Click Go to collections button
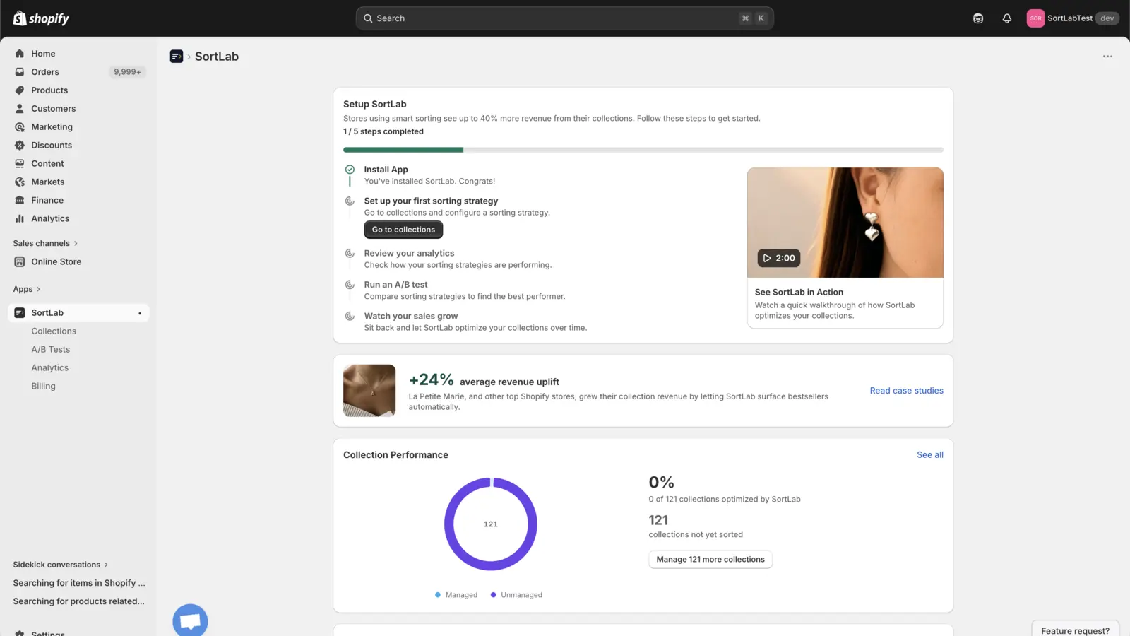Viewport: 1130px width, 636px height. click(x=403, y=230)
